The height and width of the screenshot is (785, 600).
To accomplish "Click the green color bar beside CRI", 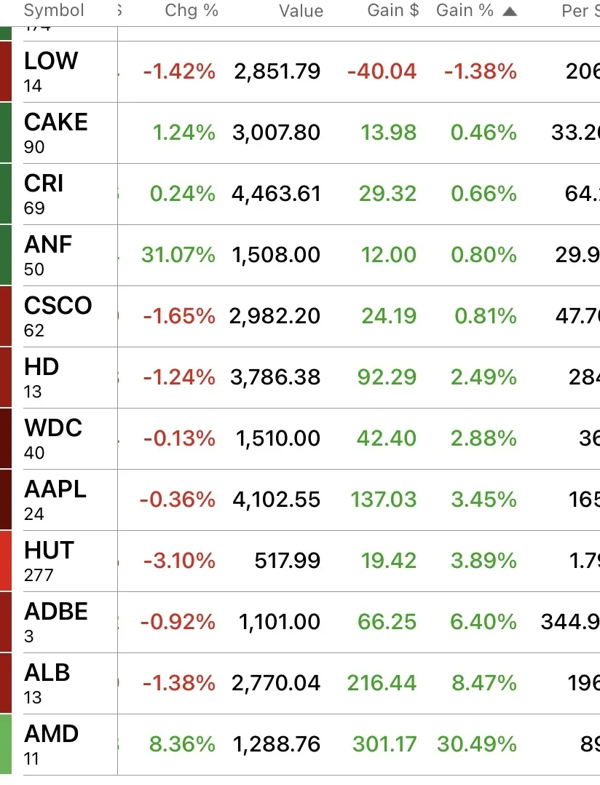I will click(x=6, y=194).
